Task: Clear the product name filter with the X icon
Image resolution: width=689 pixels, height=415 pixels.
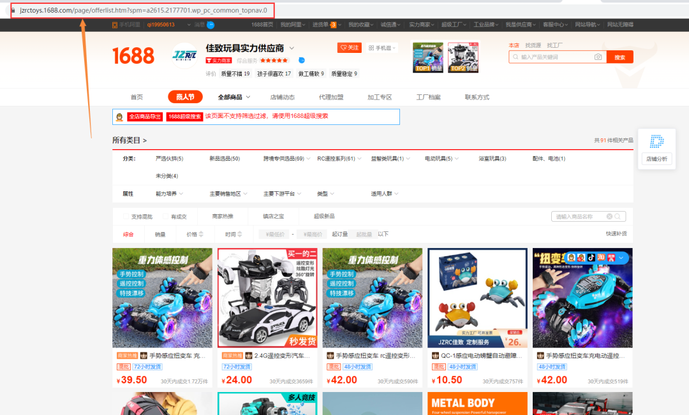Action: point(610,217)
